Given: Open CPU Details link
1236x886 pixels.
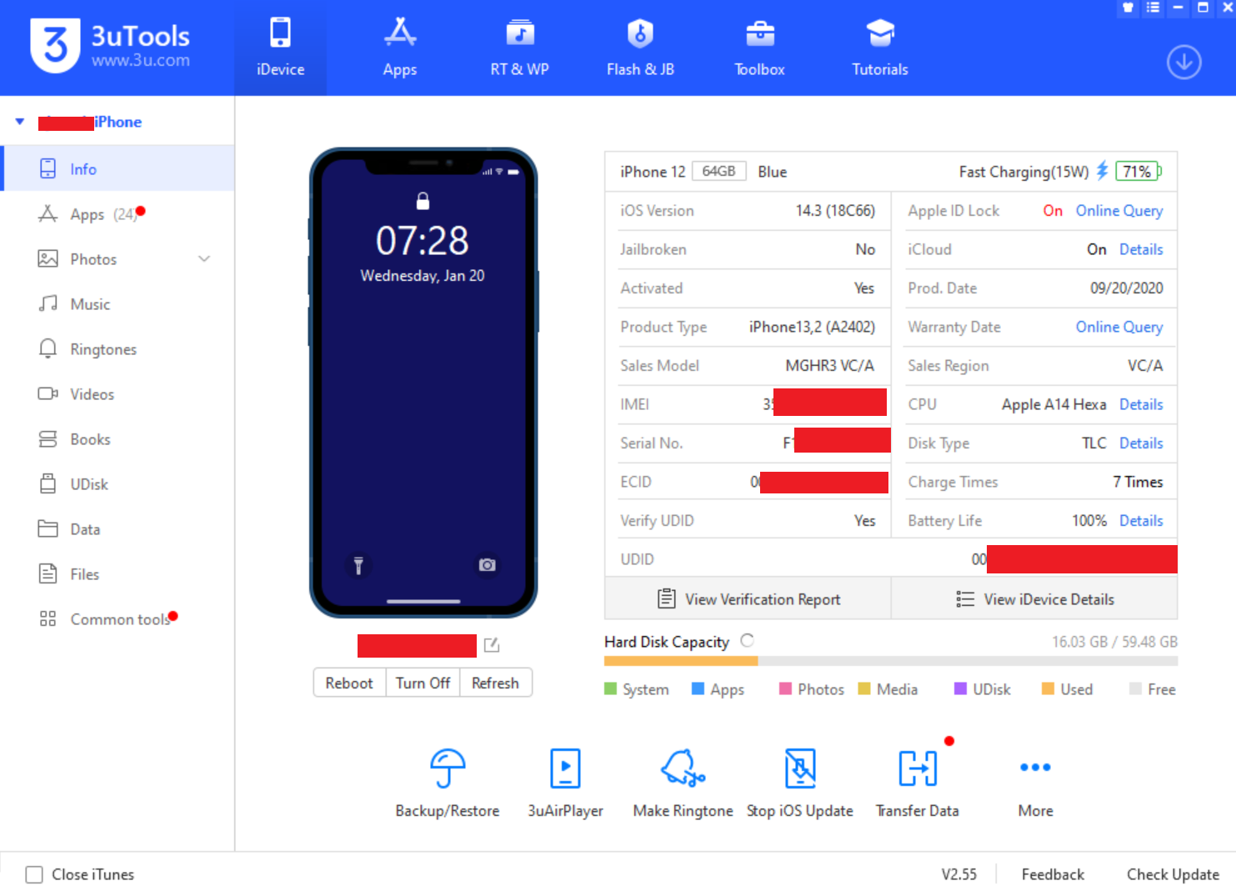Looking at the screenshot, I should point(1140,404).
